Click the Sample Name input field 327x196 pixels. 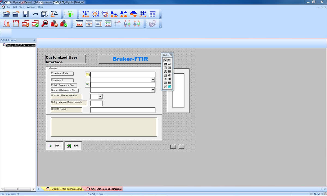click(123, 110)
